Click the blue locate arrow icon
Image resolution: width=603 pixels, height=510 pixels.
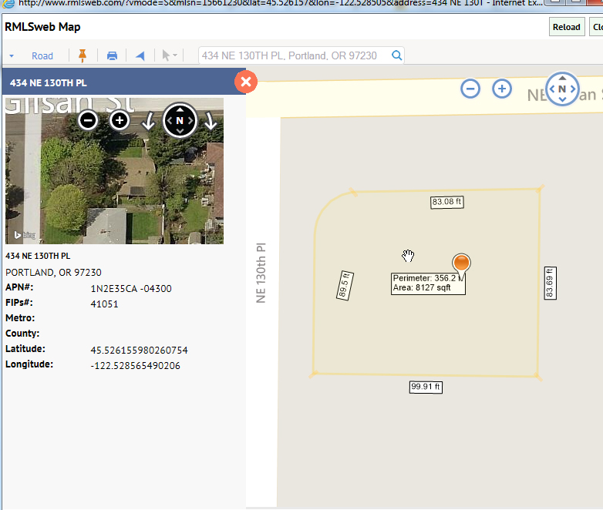[140, 55]
